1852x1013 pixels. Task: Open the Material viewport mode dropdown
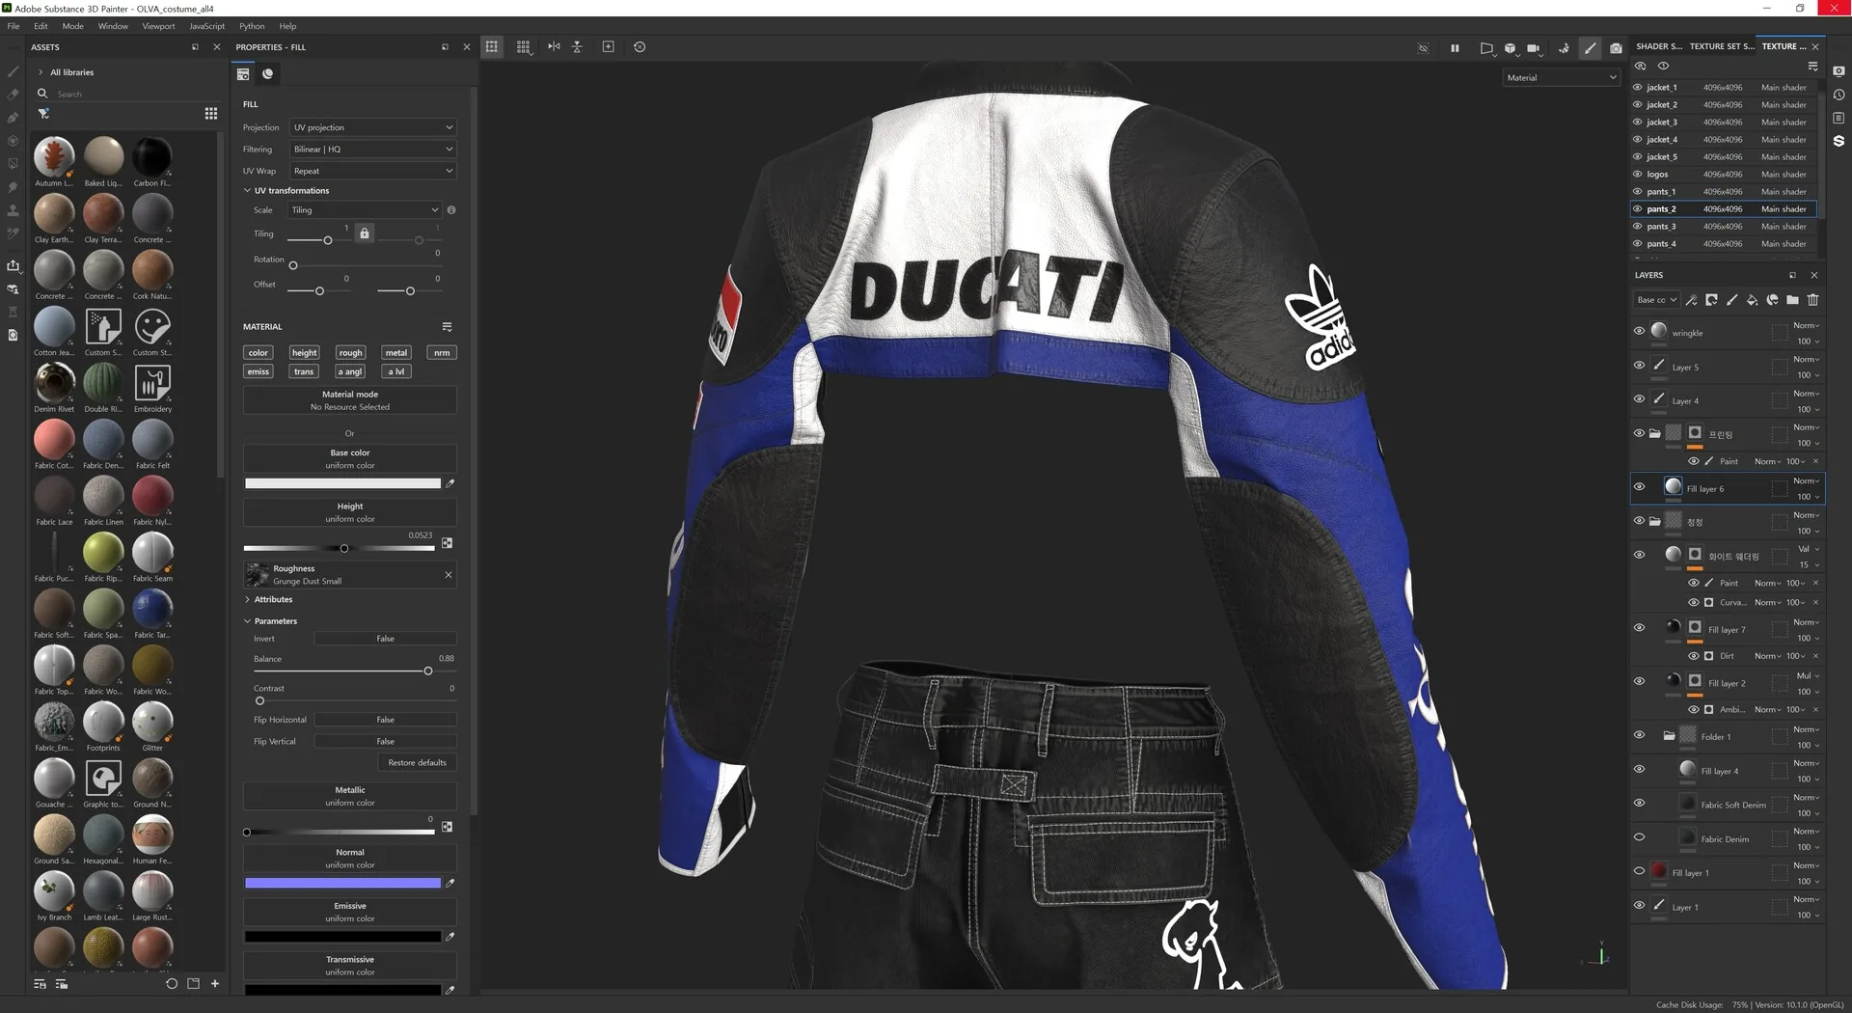click(x=1561, y=78)
